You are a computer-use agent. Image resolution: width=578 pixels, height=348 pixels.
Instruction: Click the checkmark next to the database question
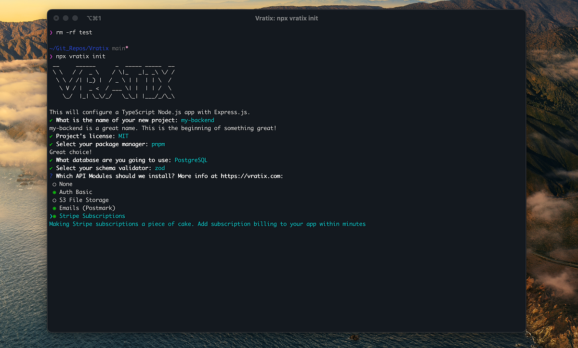click(x=51, y=160)
